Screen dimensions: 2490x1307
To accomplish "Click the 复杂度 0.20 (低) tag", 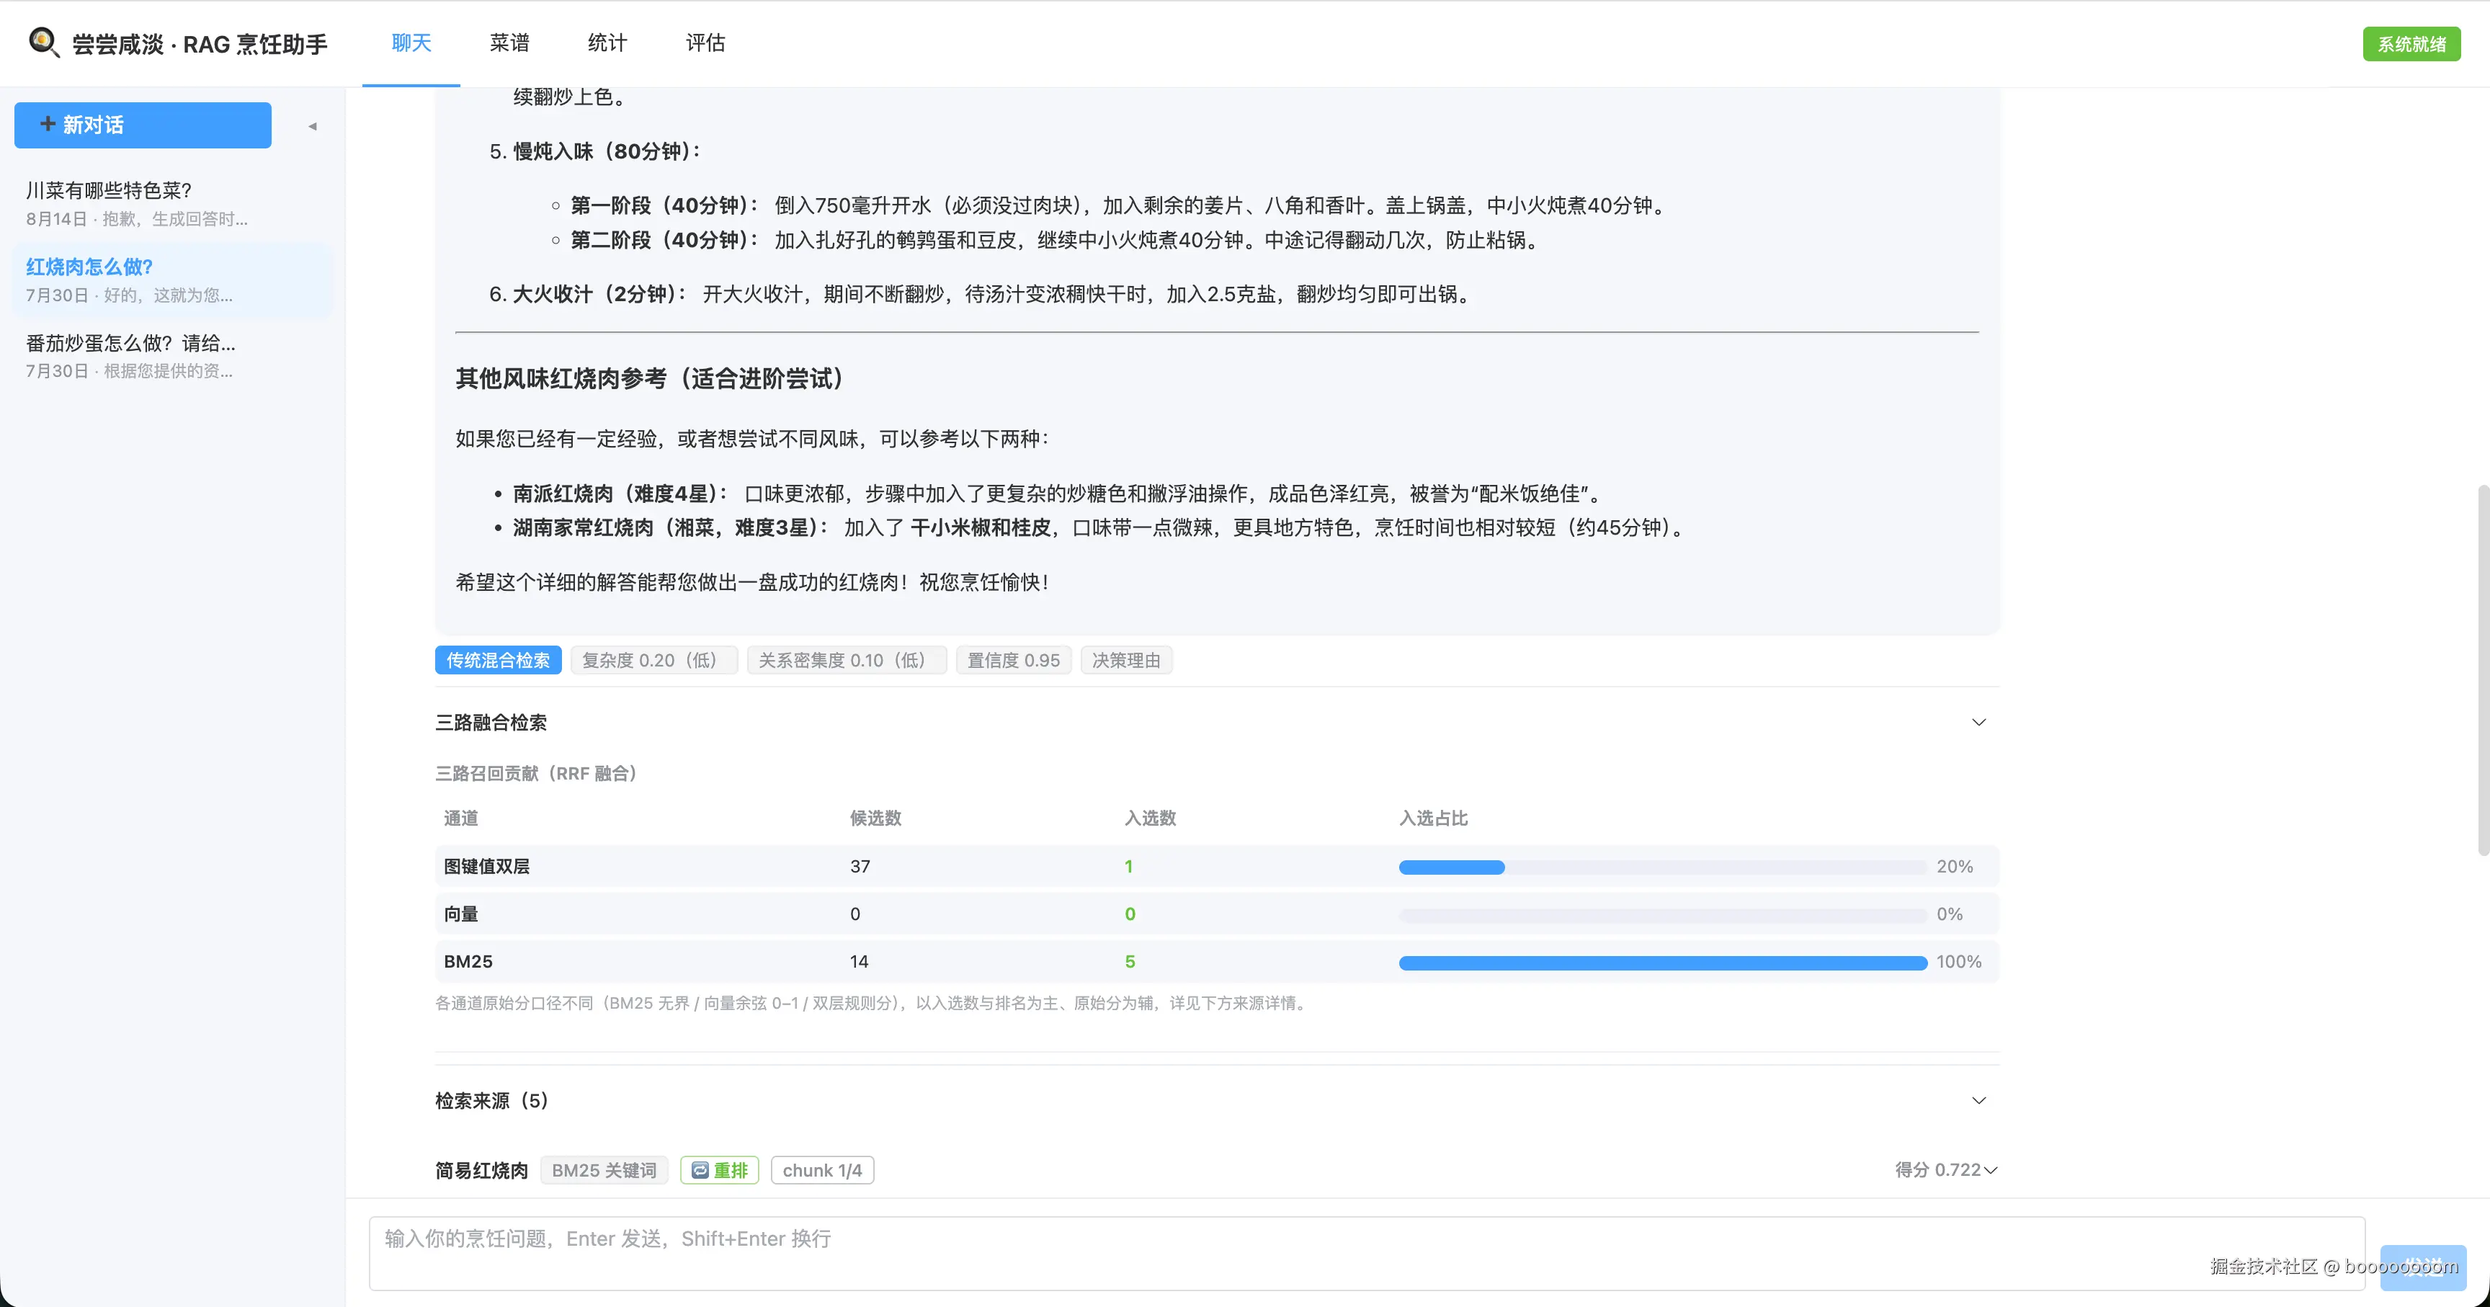I will point(654,660).
